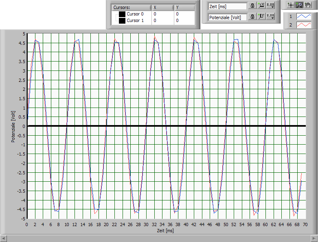The height and width of the screenshot is (242, 318).
Task: Click the Cursors: column header
Action: point(132,7)
